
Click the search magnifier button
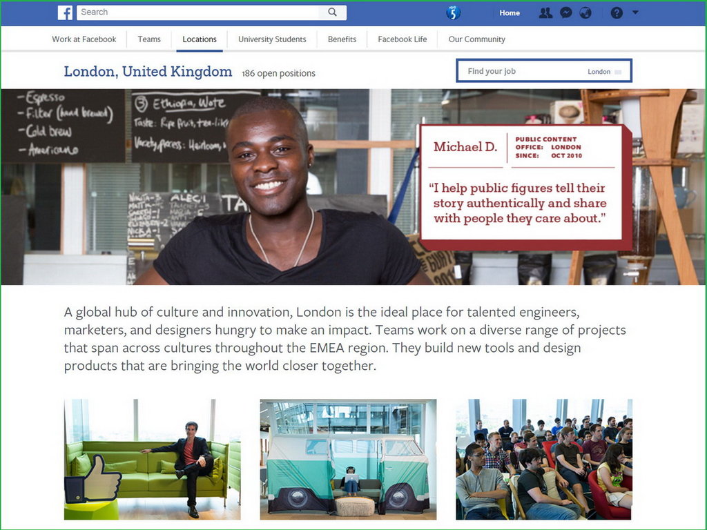pyautogui.click(x=332, y=12)
